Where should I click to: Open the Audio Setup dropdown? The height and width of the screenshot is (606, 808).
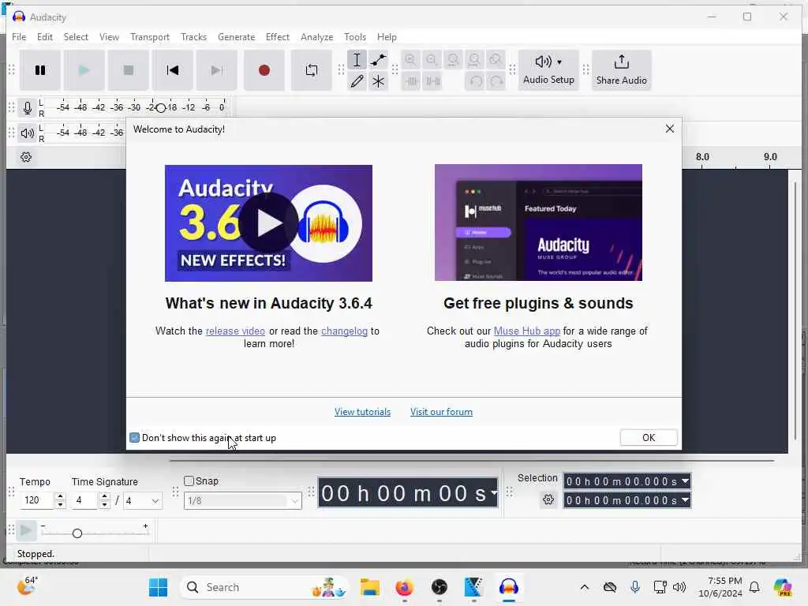548,70
